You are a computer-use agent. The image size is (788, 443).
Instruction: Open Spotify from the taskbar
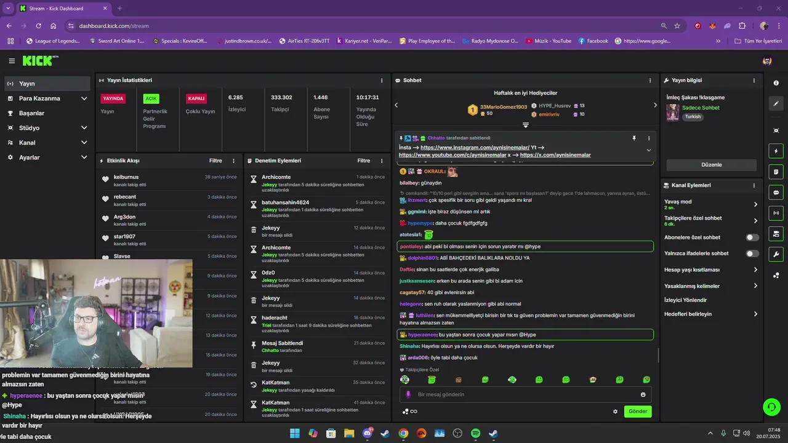475,433
